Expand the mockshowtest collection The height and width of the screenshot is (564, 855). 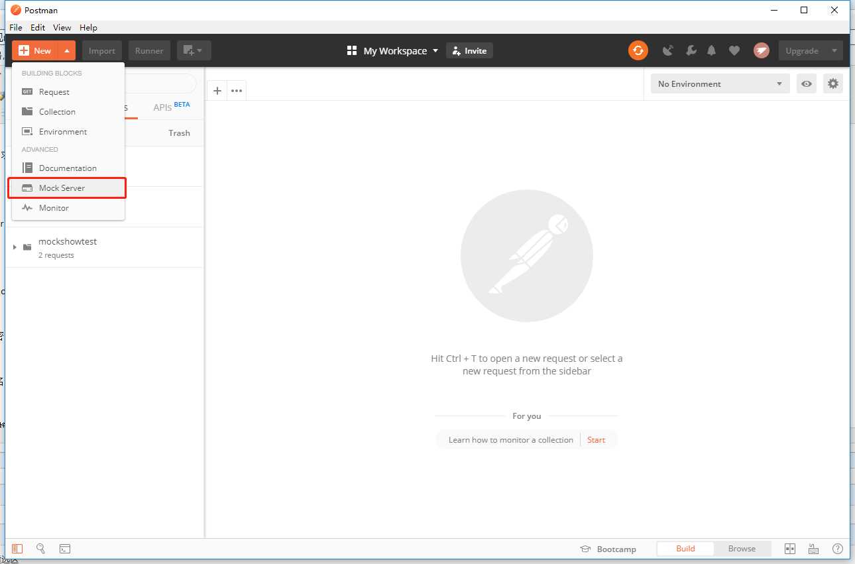pos(15,247)
